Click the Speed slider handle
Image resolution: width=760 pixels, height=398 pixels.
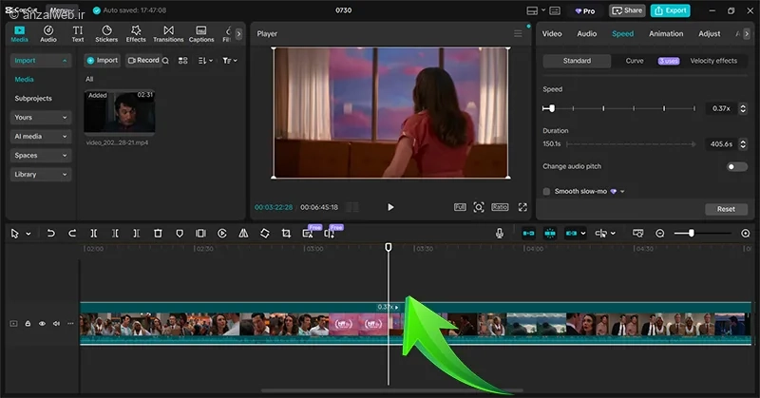pyautogui.click(x=552, y=108)
